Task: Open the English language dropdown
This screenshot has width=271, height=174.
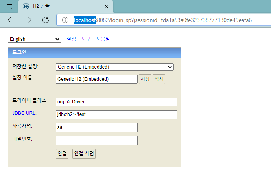Action: click(x=35, y=39)
